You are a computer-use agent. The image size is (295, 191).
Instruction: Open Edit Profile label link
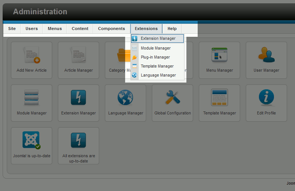(266, 113)
